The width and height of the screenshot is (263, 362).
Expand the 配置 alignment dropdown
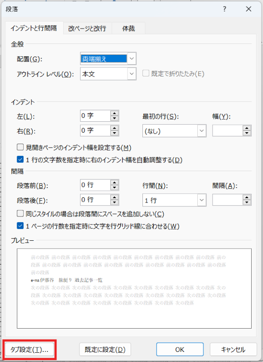click(132, 58)
